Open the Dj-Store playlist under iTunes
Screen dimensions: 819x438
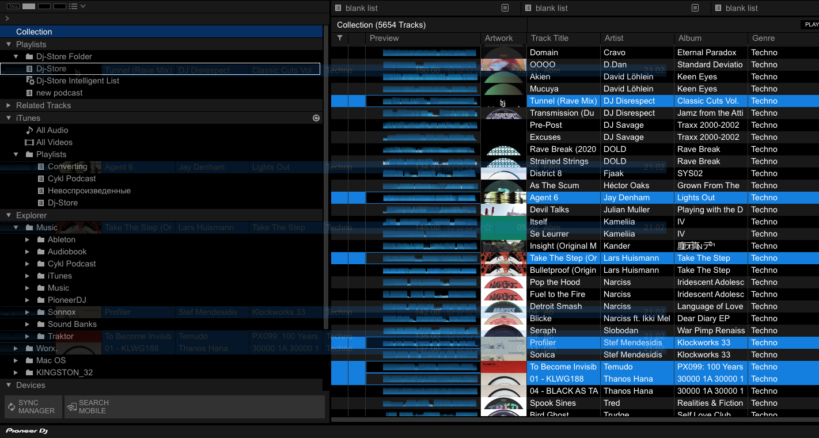point(63,203)
